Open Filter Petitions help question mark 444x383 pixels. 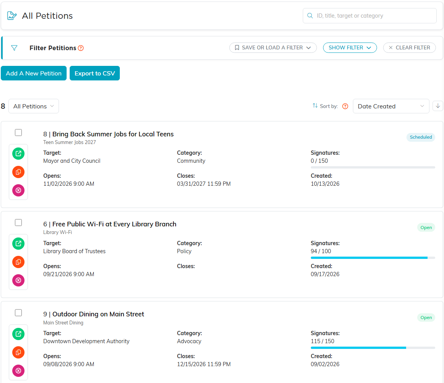pyautogui.click(x=81, y=48)
